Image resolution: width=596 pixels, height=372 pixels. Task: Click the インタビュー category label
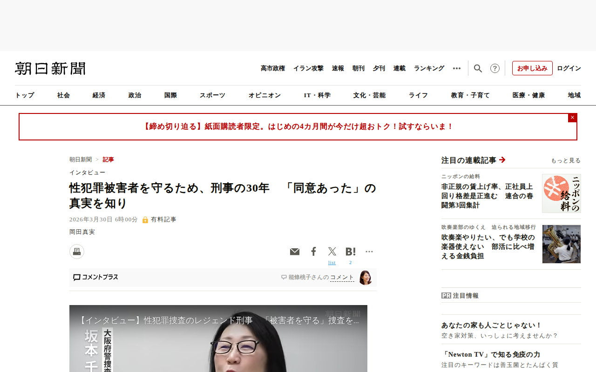(88, 173)
